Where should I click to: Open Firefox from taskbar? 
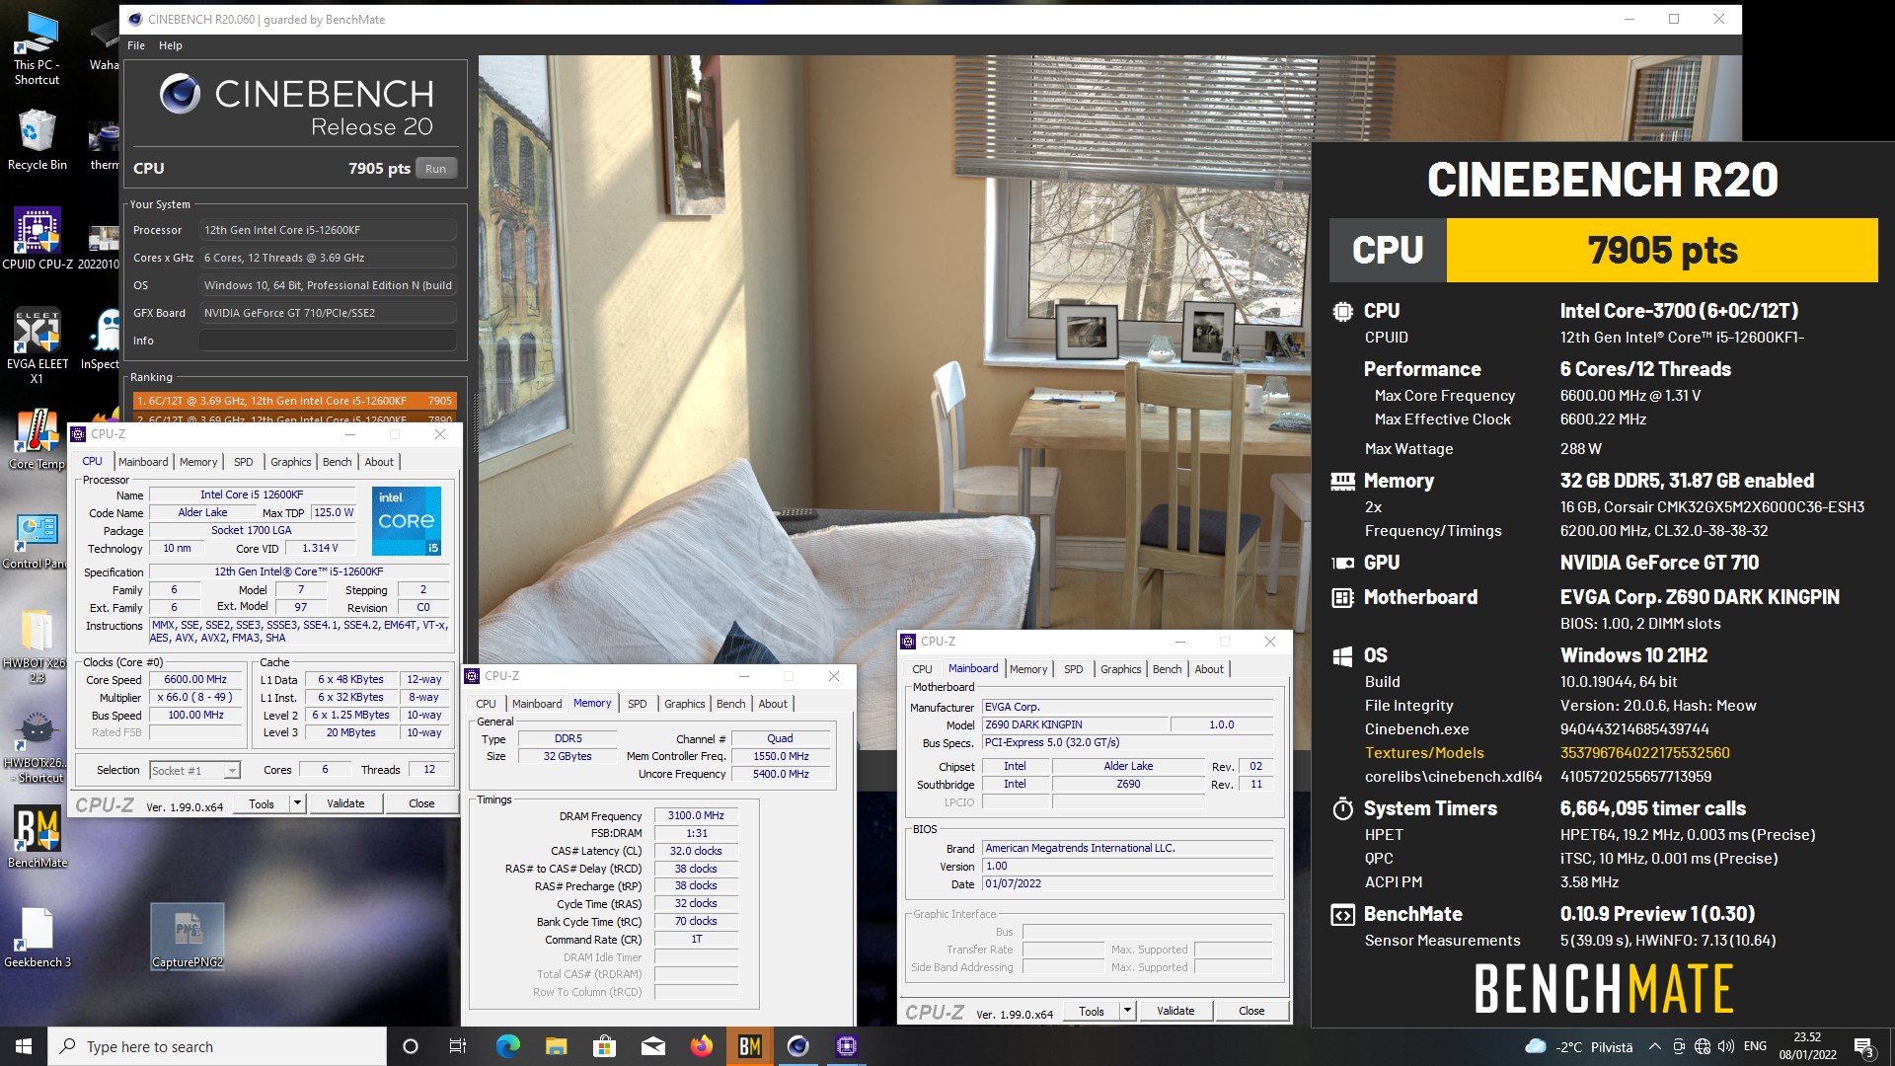click(x=701, y=1046)
